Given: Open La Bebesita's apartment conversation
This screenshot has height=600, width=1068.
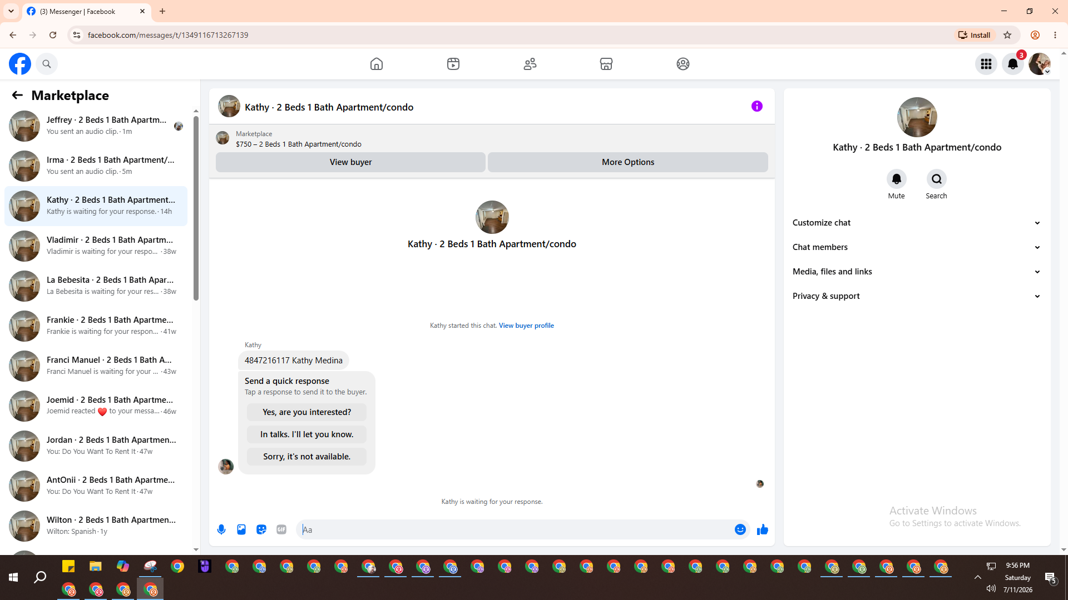Looking at the screenshot, I should pos(96,286).
